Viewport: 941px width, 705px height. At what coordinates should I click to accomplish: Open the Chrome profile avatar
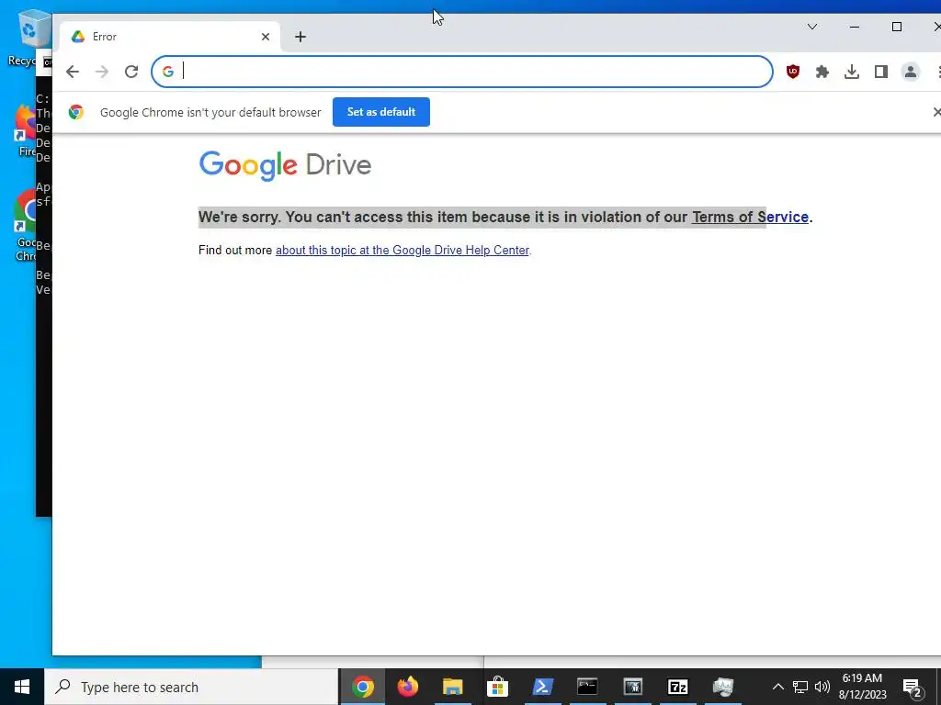point(911,72)
